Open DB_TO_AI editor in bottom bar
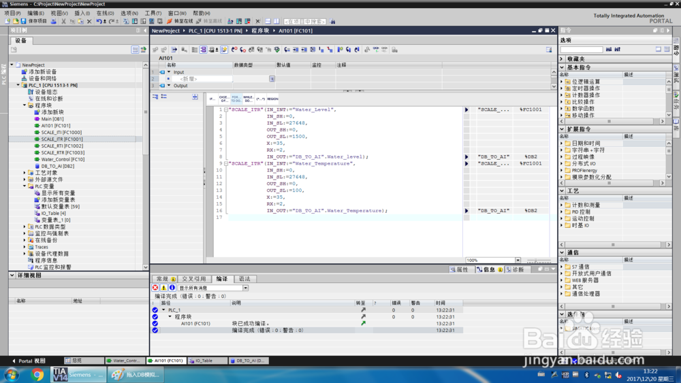 (x=249, y=361)
